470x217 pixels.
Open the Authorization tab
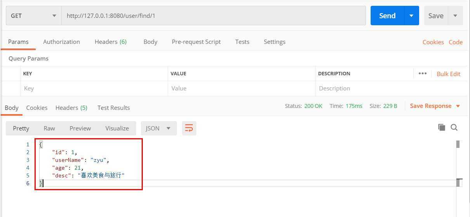(x=61, y=42)
